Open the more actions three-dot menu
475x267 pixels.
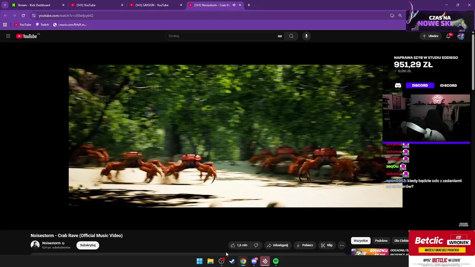click(x=342, y=245)
